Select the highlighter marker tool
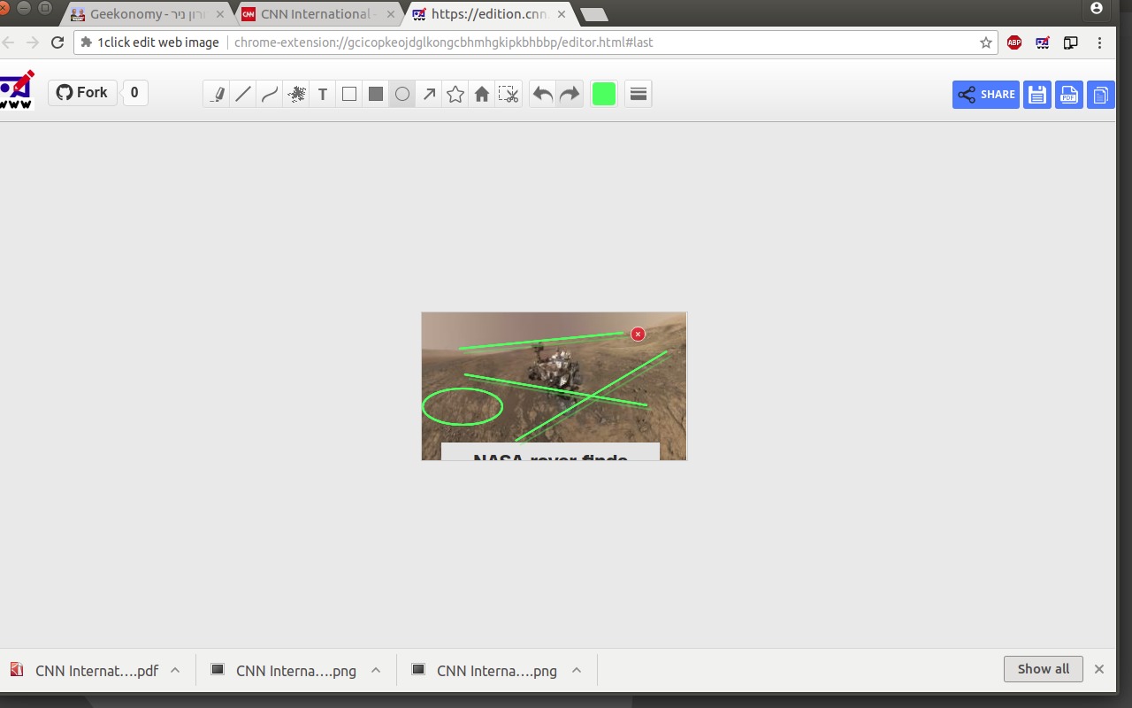Screen dimensions: 1132x708 tap(217, 94)
